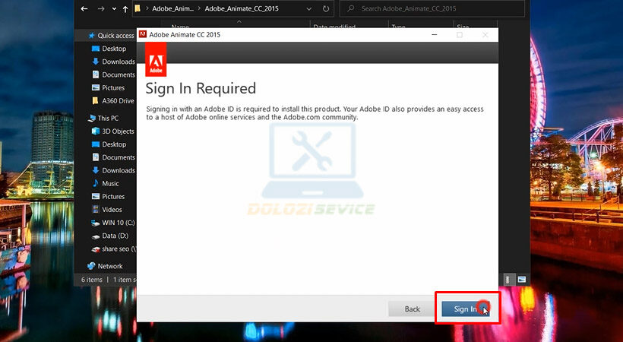
Task: Open 3D Objects folder in sidebar
Action: 118,131
